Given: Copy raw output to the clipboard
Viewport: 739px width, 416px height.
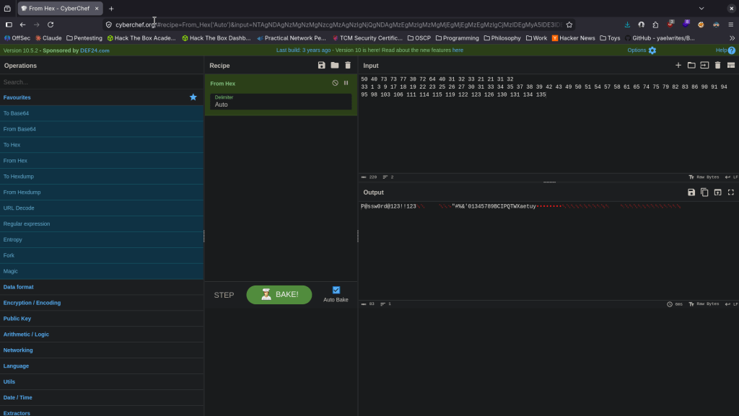Looking at the screenshot, I should coord(704,192).
